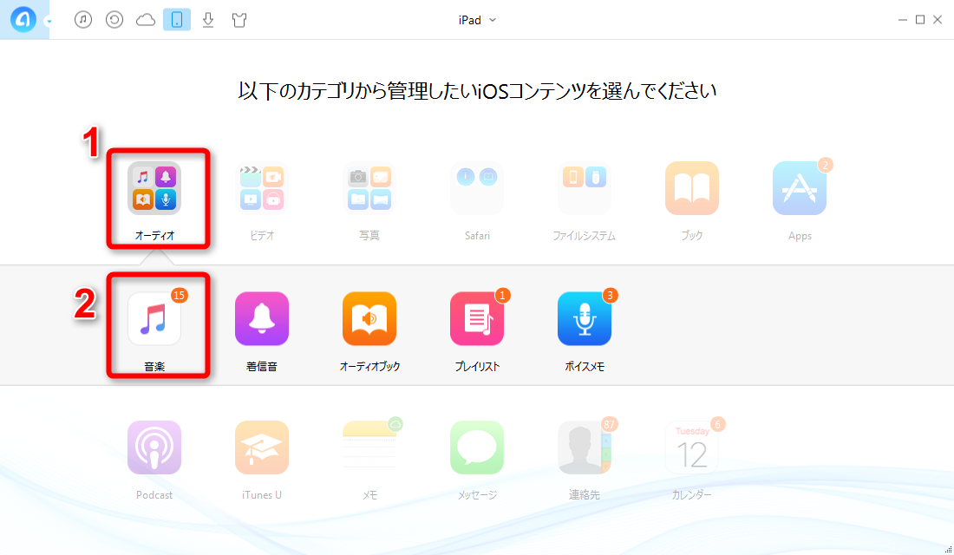
Task: Close the AnyTrans window
Action: pos(938,19)
